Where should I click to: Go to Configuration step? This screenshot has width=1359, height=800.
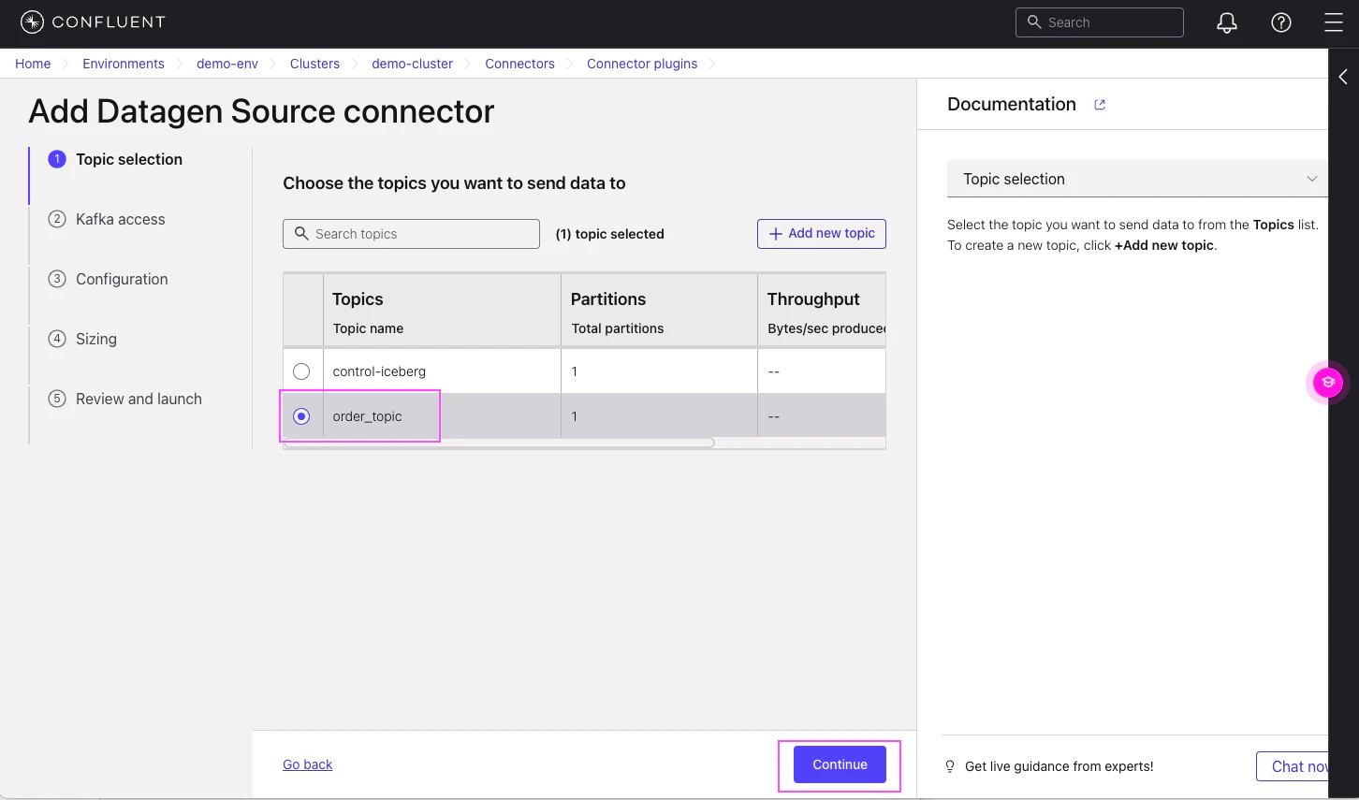(x=122, y=279)
